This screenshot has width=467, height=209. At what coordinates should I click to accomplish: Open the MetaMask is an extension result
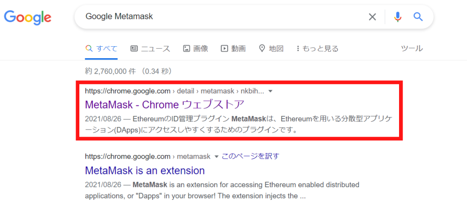[145, 170]
